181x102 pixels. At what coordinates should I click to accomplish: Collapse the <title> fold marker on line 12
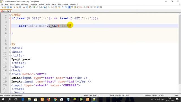tap(10, 56)
